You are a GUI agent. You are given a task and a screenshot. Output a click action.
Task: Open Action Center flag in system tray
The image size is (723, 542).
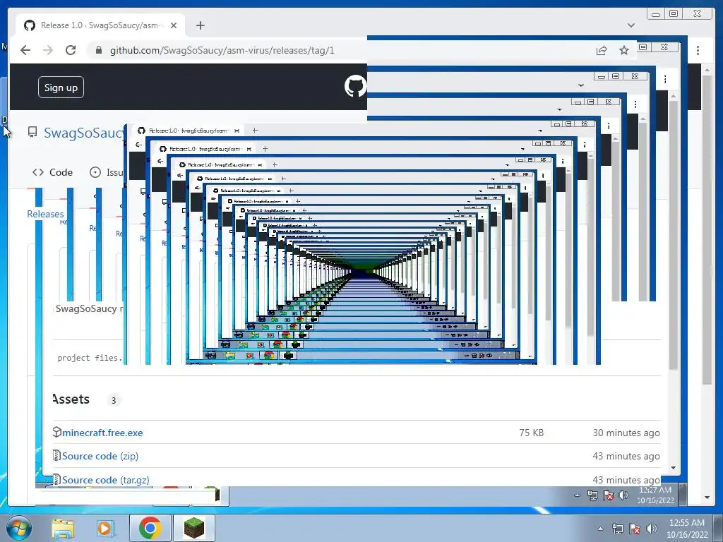(x=635, y=529)
